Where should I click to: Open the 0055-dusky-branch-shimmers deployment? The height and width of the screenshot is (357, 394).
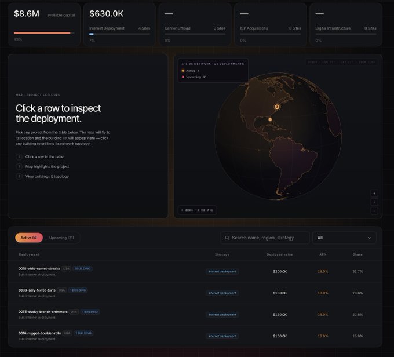[195, 315]
